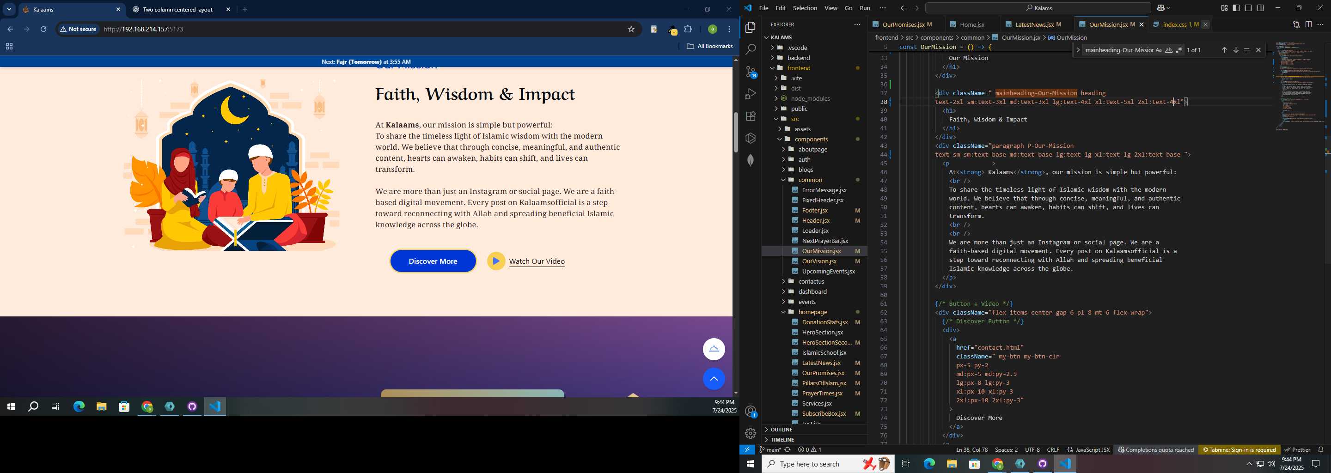Click the Discover More button
The image size is (1331, 473).
tap(433, 261)
